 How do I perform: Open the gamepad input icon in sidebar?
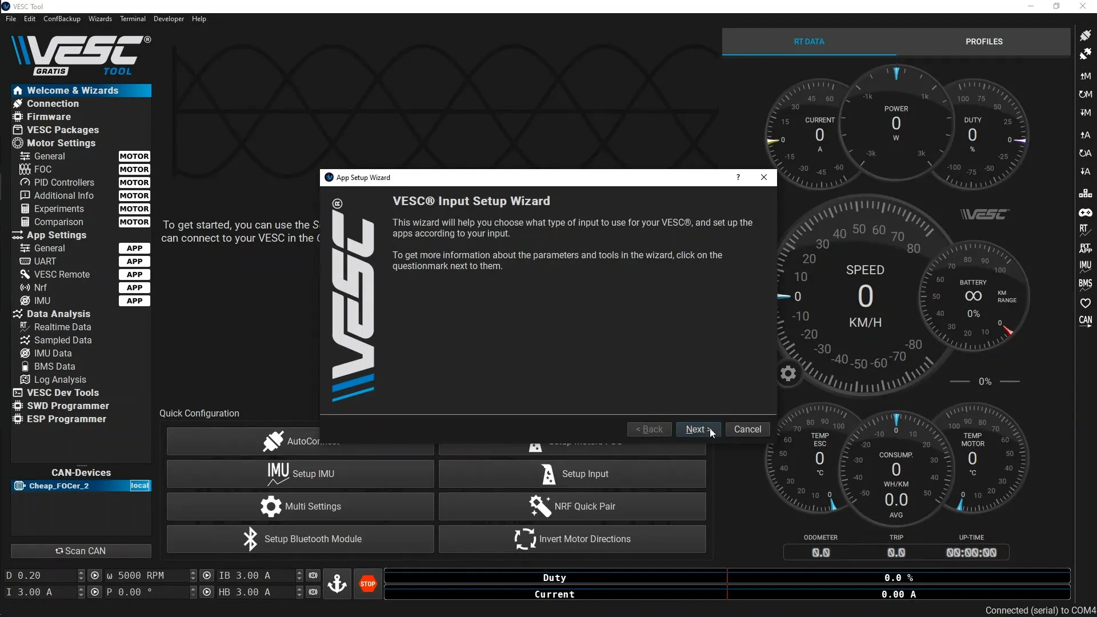[1087, 212]
